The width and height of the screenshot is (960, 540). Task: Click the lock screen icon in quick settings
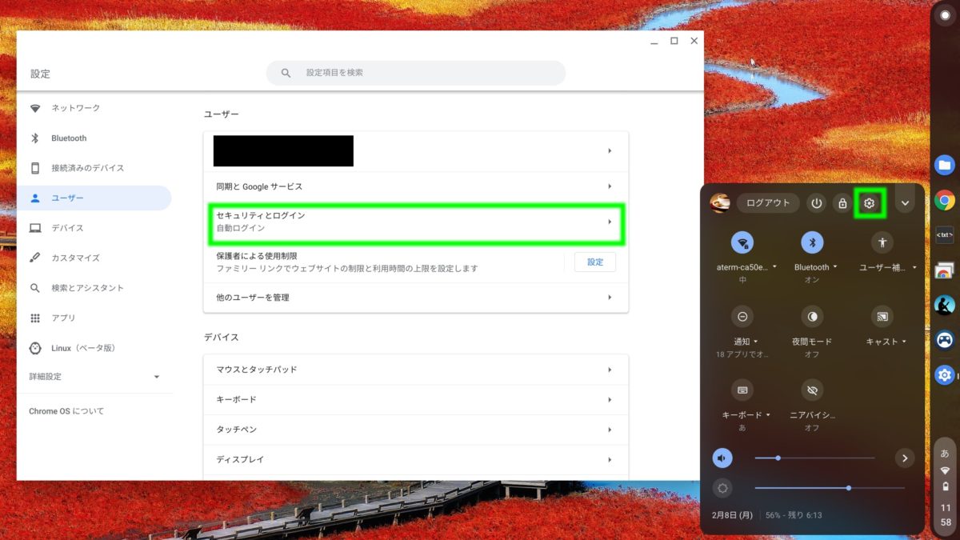(x=842, y=203)
